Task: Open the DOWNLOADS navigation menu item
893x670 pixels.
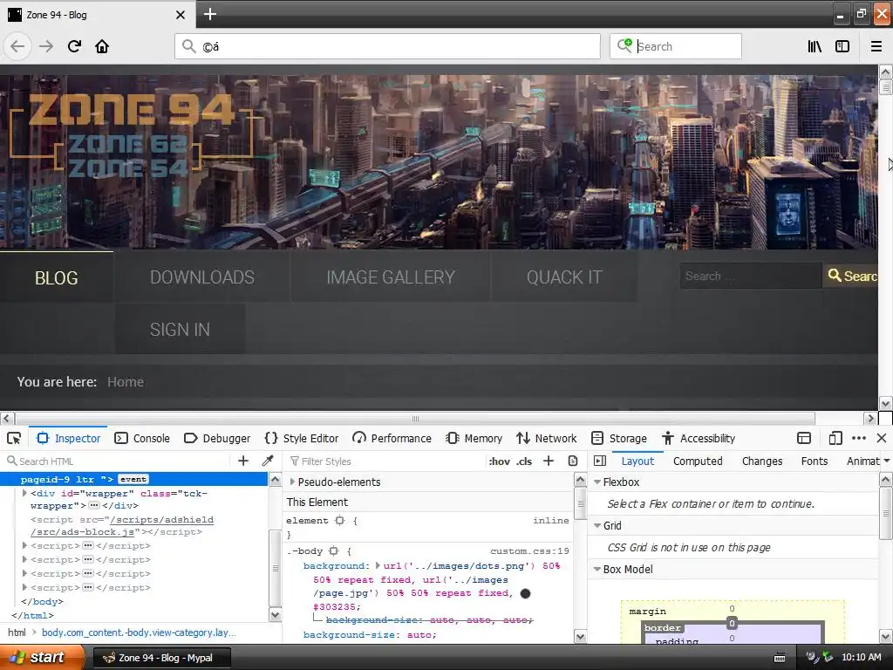Action: click(x=202, y=277)
